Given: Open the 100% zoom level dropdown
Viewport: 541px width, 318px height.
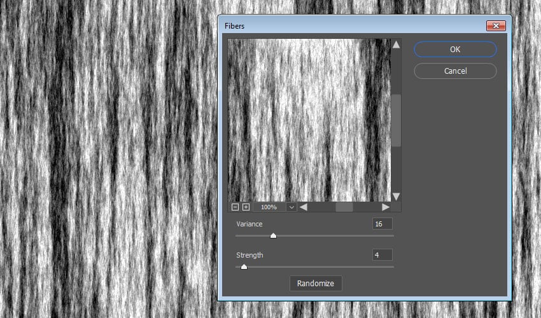Looking at the screenshot, I should pos(292,207).
